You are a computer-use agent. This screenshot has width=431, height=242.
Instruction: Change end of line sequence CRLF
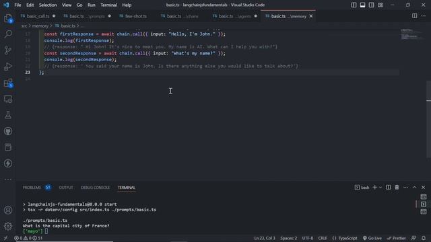[x=323, y=238]
